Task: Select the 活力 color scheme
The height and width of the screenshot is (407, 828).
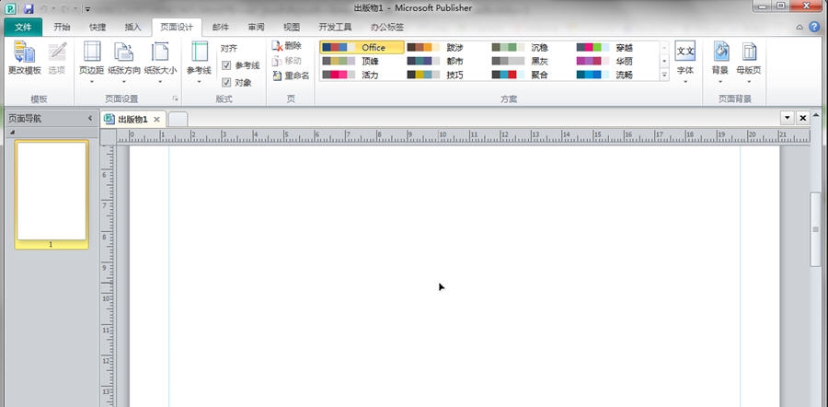Action: click(x=362, y=76)
